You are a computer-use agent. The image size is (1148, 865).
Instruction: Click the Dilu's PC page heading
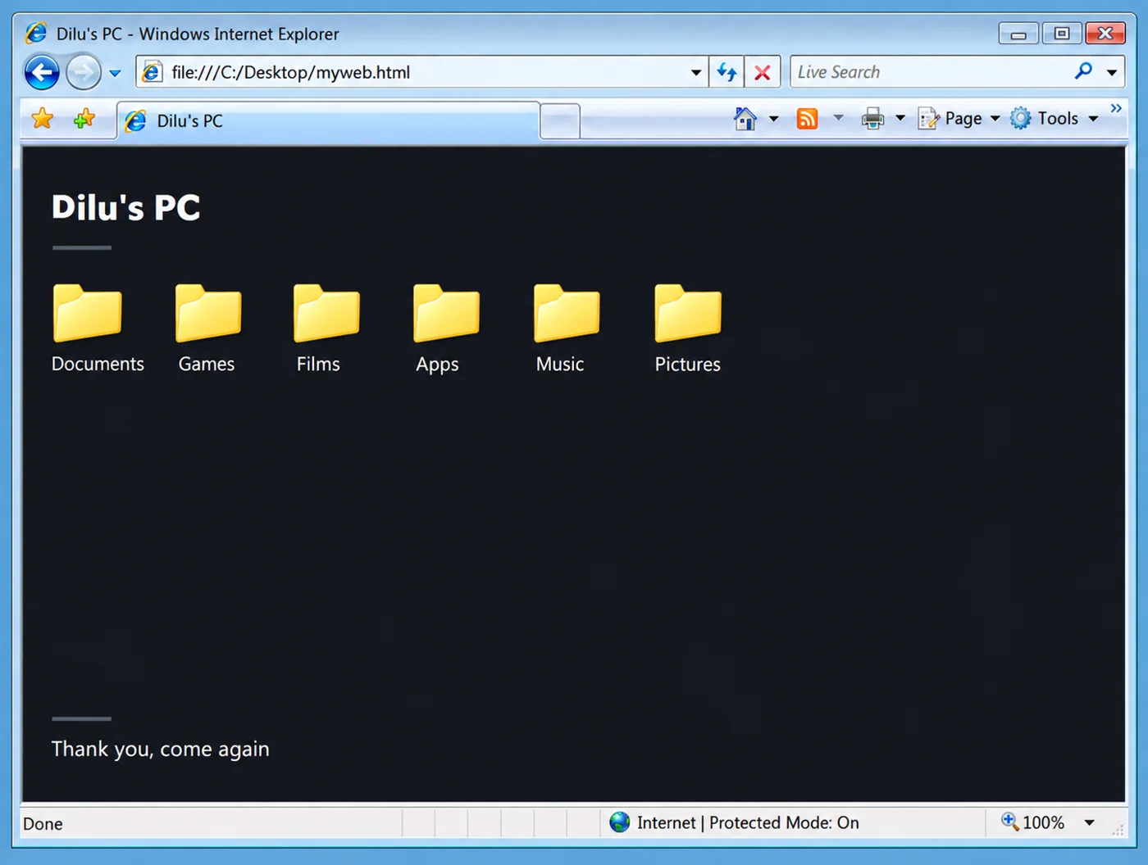coord(126,207)
